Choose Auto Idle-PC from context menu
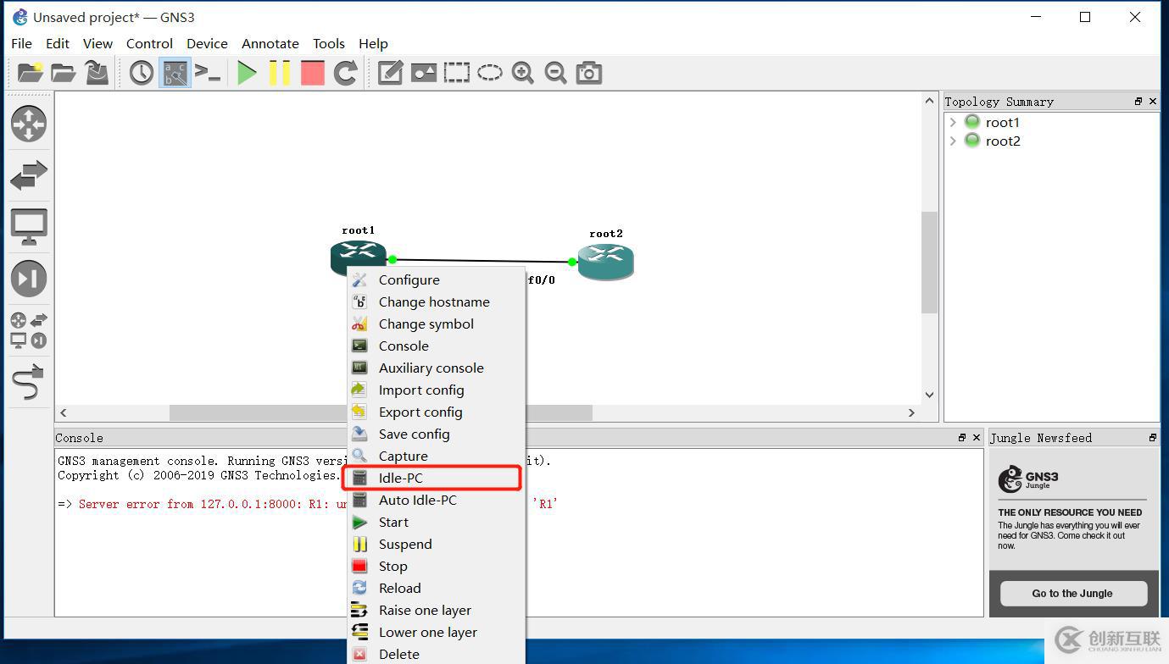 (437, 500)
